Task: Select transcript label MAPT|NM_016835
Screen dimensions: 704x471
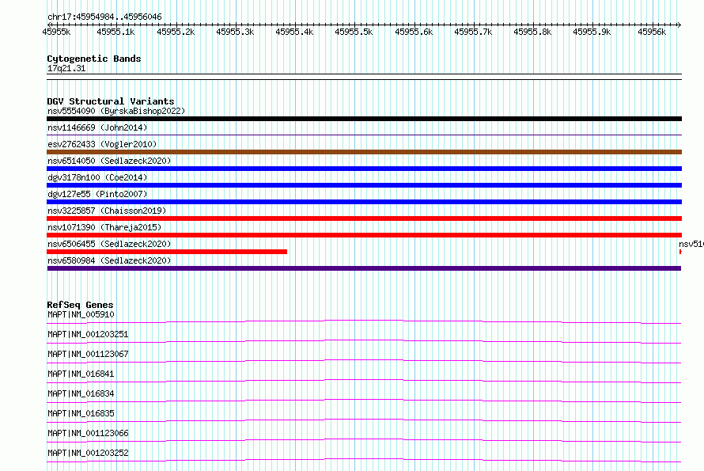Action: point(81,413)
